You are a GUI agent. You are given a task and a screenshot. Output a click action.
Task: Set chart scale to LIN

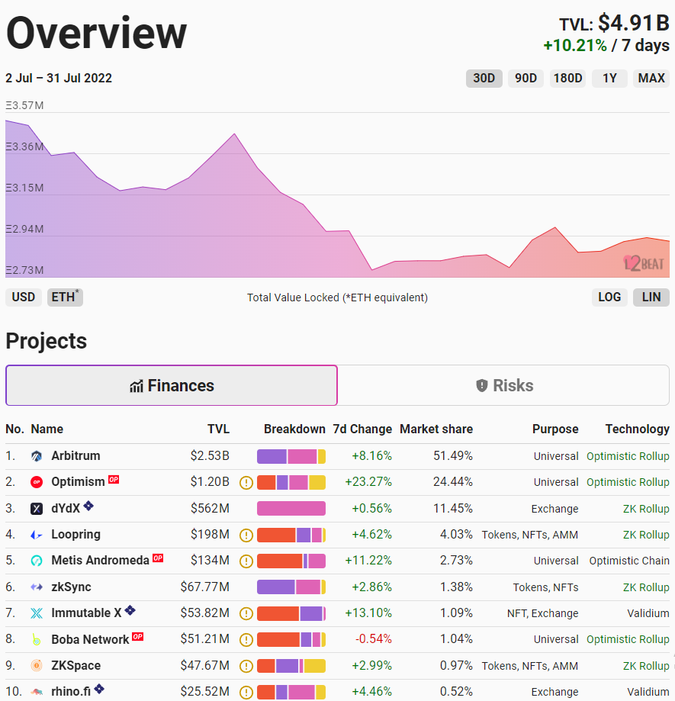(651, 297)
